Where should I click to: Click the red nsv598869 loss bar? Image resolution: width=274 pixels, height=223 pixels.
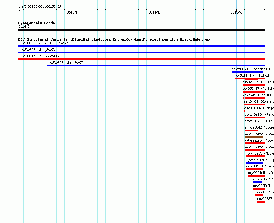tap(259, 195)
